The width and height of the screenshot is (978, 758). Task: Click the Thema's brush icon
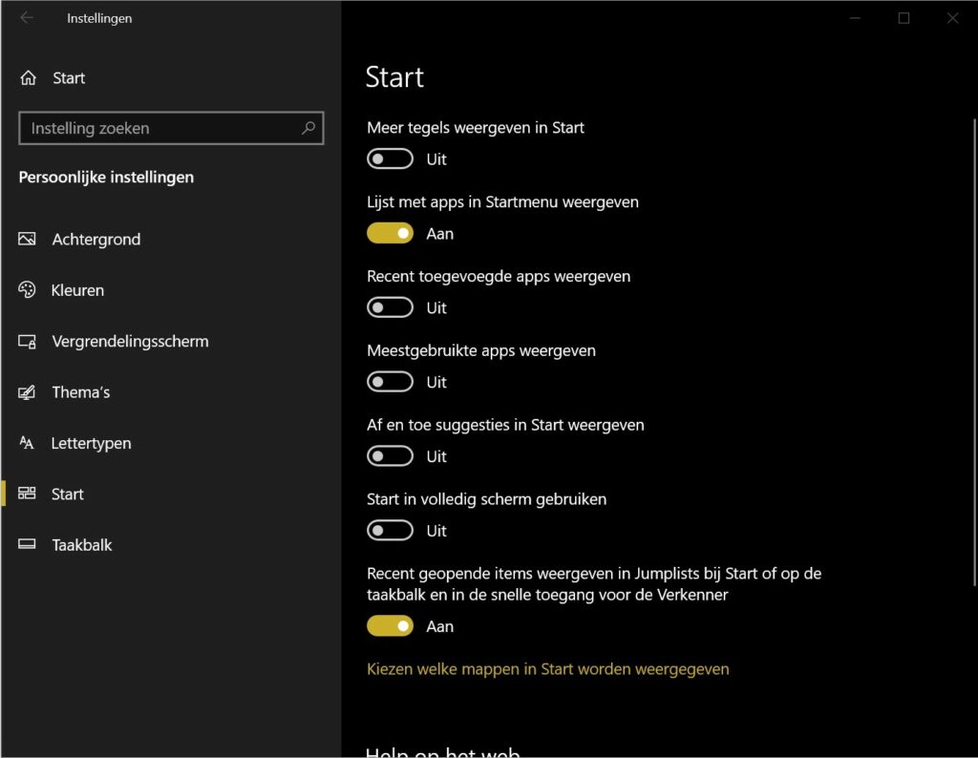click(27, 392)
